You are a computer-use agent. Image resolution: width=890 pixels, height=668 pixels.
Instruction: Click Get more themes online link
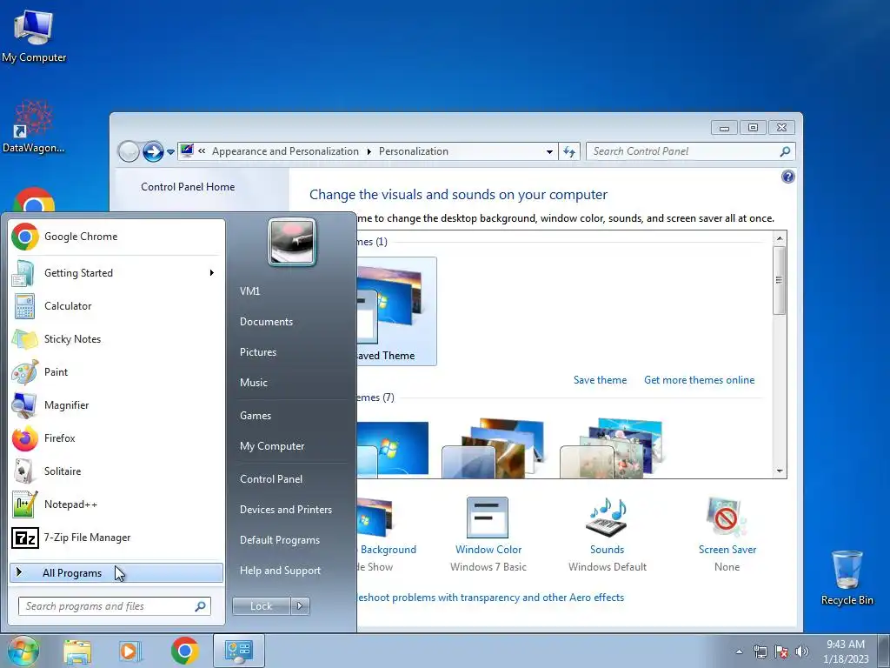coord(700,380)
